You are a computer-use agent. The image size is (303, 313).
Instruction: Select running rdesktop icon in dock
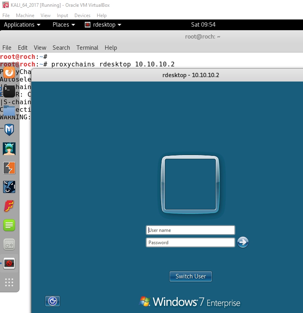coord(9,263)
